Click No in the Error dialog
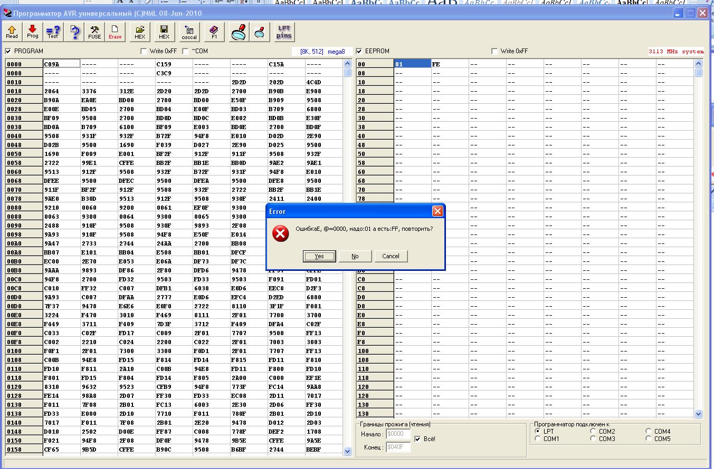Image resolution: width=714 pixels, height=469 pixels. pyautogui.click(x=355, y=256)
